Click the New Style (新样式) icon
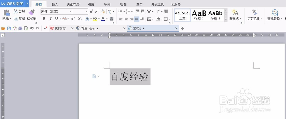Viewport: 286px width, 119px height. tap(235, 12)
